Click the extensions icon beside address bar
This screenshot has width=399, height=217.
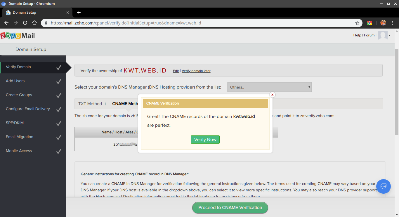369,23
